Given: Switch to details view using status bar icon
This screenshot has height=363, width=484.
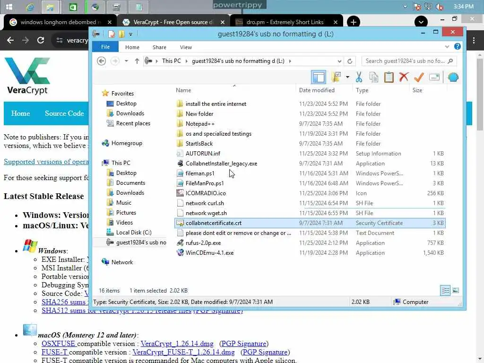Looking at the screenshot, I should [445, 291].
